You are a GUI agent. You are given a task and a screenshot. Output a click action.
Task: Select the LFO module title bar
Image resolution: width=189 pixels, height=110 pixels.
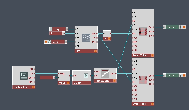point(86,51)
